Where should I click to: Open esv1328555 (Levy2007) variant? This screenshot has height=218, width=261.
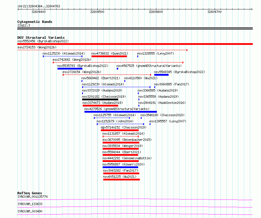[x=155, y=53]
